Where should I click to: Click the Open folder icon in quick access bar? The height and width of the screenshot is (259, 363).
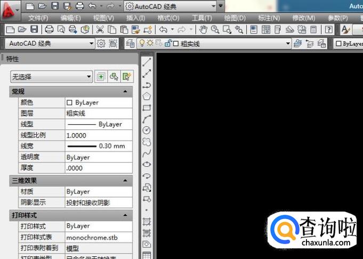[x=42, y=6]
